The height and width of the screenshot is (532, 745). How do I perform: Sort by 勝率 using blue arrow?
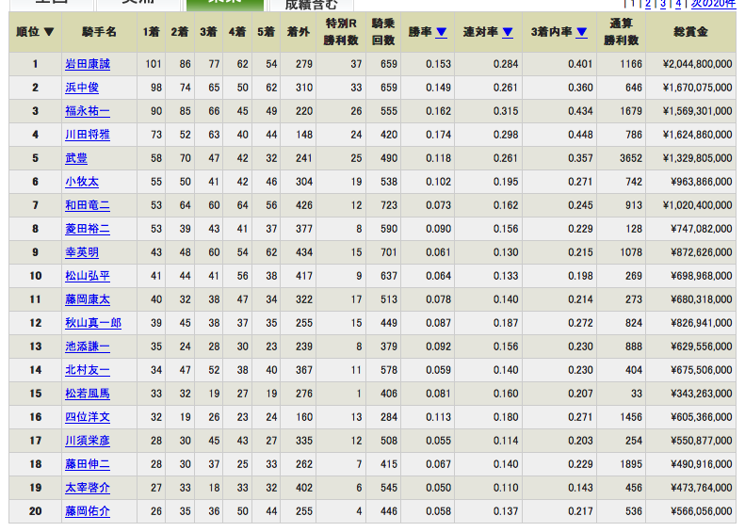click(x=442, y=32)
